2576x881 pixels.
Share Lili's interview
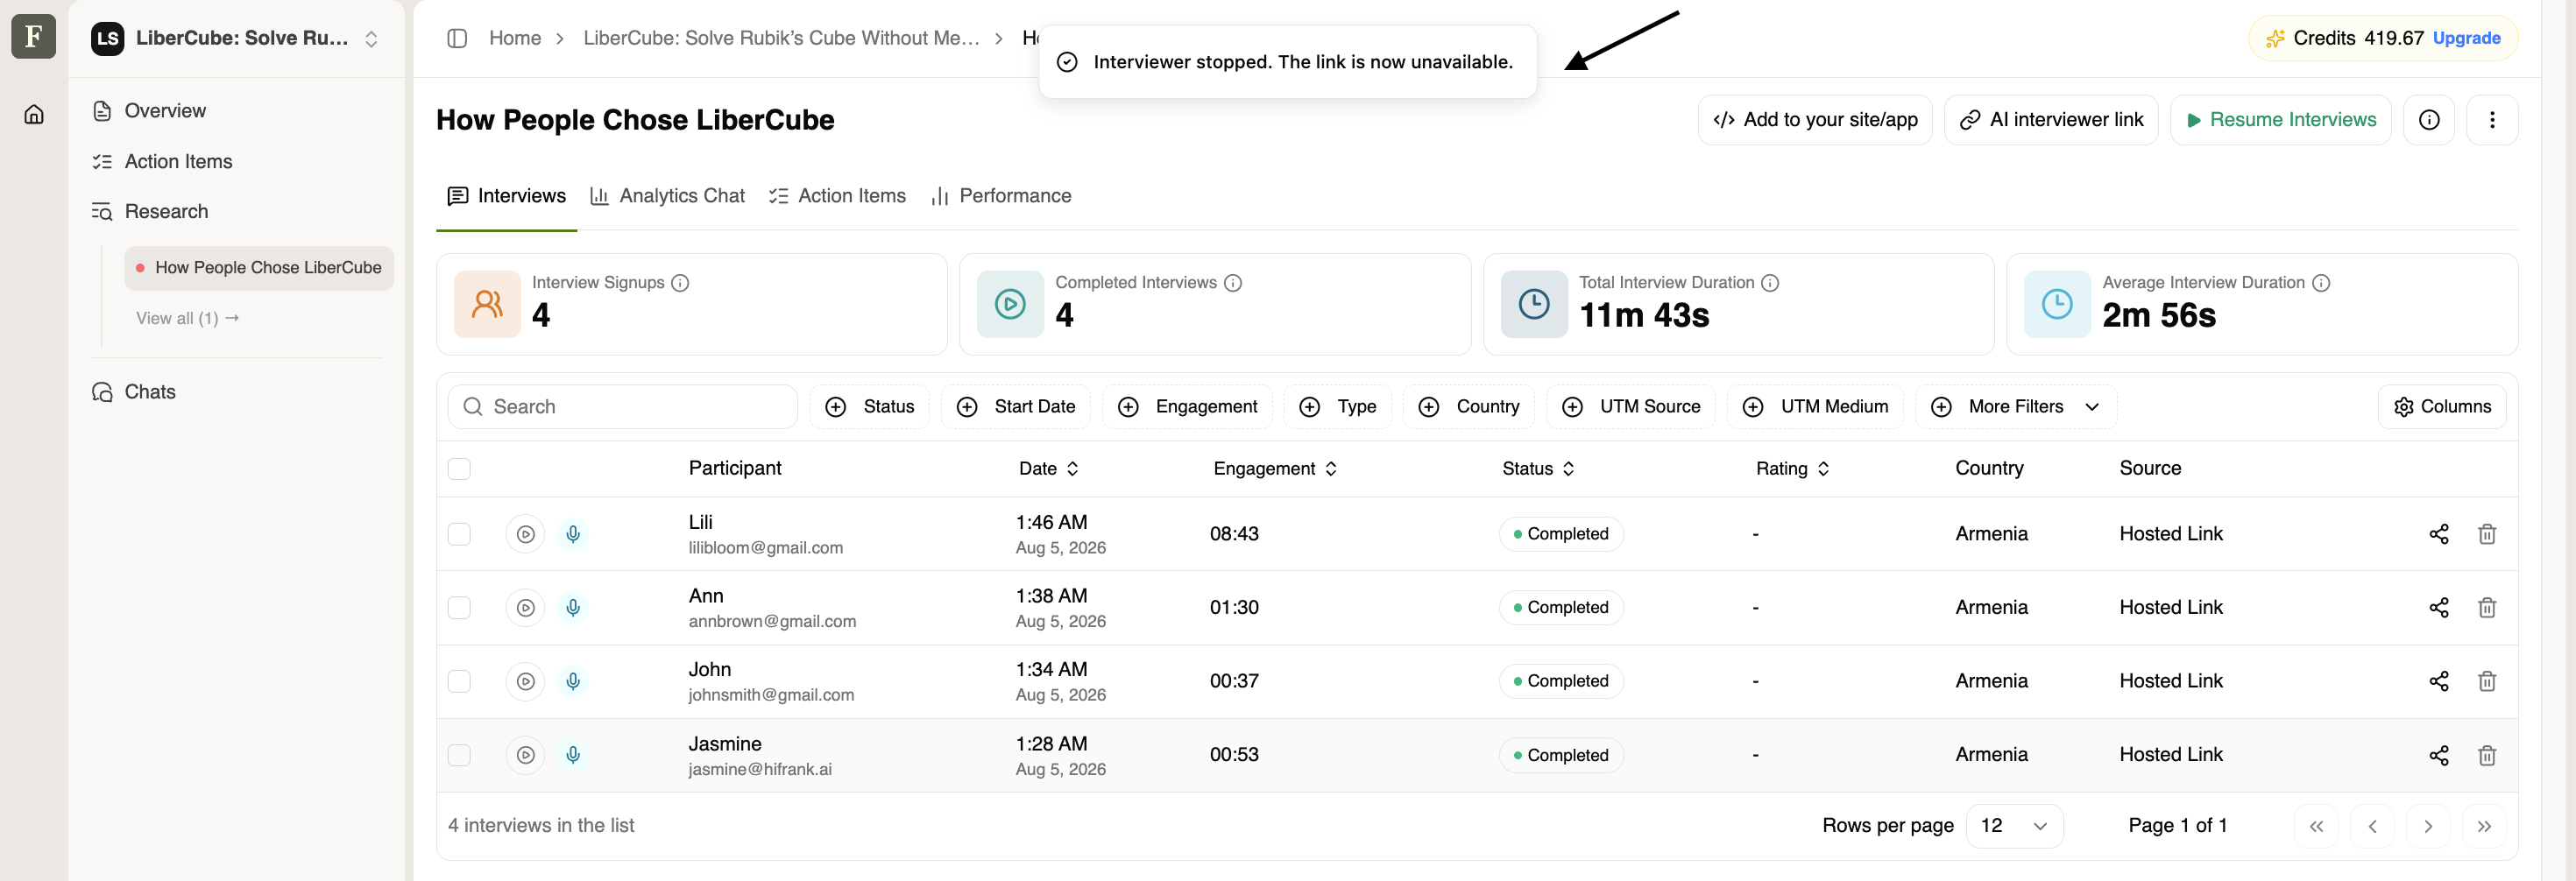pyautogui.click(x=2439, y=534)
